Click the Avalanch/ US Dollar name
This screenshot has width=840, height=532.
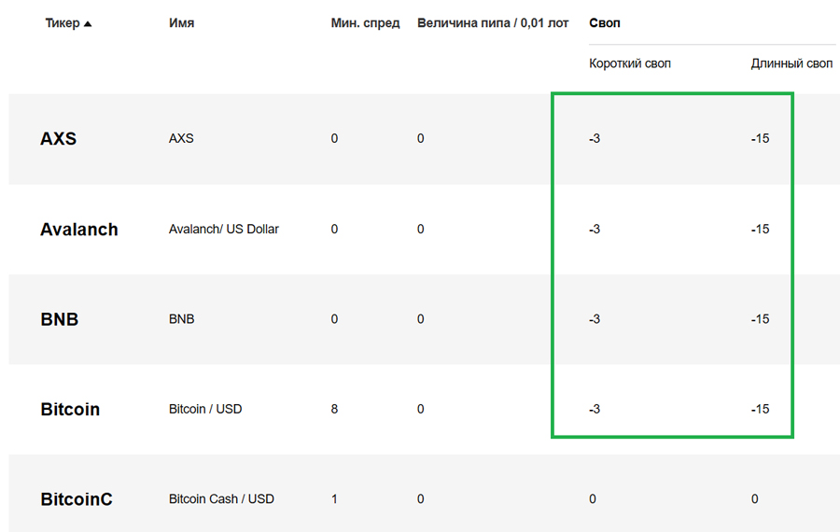tap(224, 230)
